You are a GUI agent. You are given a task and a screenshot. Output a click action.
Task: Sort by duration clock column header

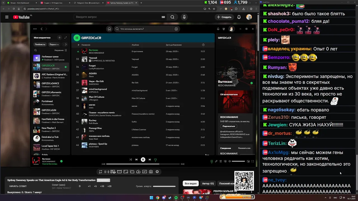(203, 45)
